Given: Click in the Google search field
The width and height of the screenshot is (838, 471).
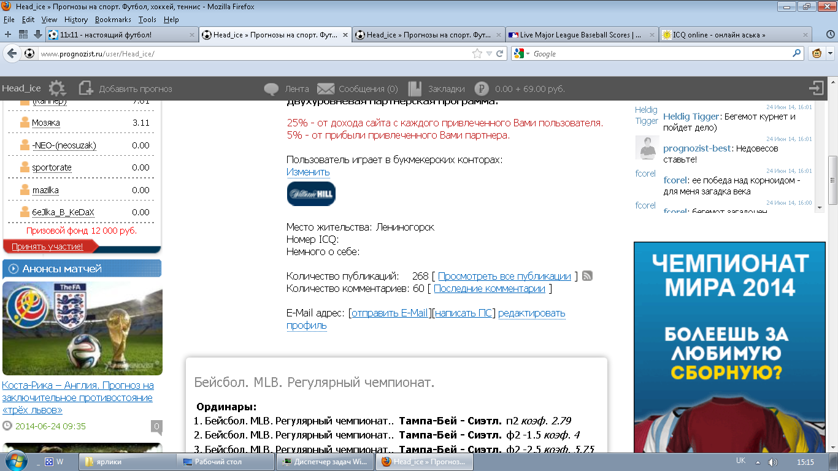Looking at the screenshot, I should click(661, 54).
